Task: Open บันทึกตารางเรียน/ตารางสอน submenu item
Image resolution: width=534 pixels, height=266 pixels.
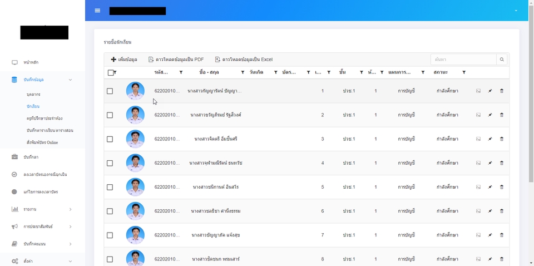Action: click(50, 130)
